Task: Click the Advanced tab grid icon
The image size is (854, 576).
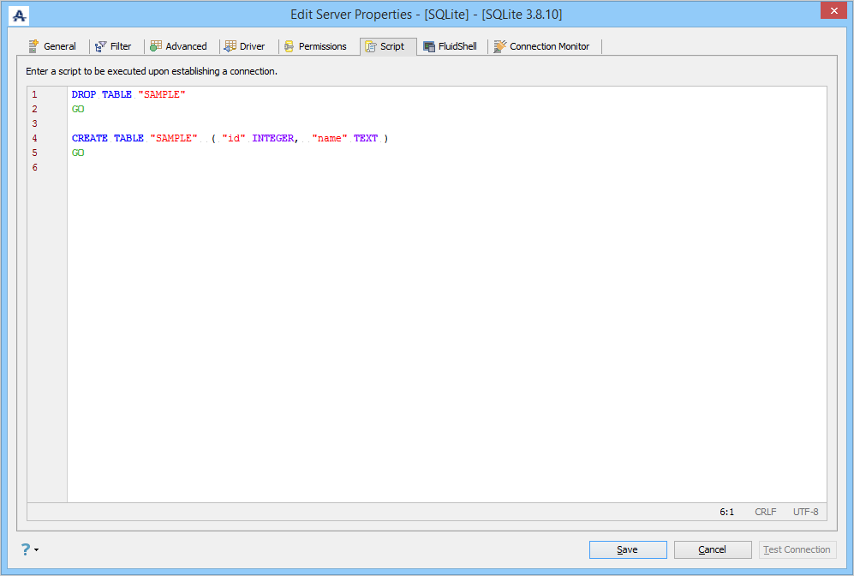Action: 156,46
